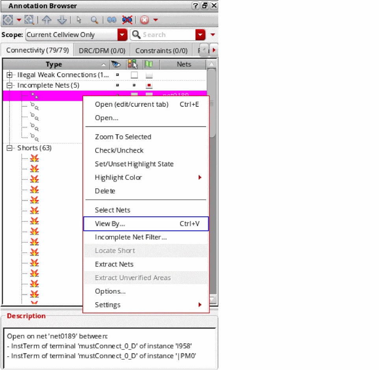Screen dimensions: 379x370
Task: Click the magnifier zoom icon in toolbar
Action: pyautogui.click(x=94, y=20)
